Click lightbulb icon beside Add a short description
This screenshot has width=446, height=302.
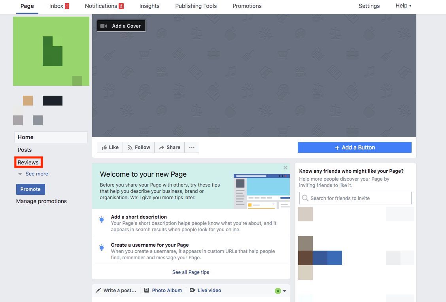point(102,219)
